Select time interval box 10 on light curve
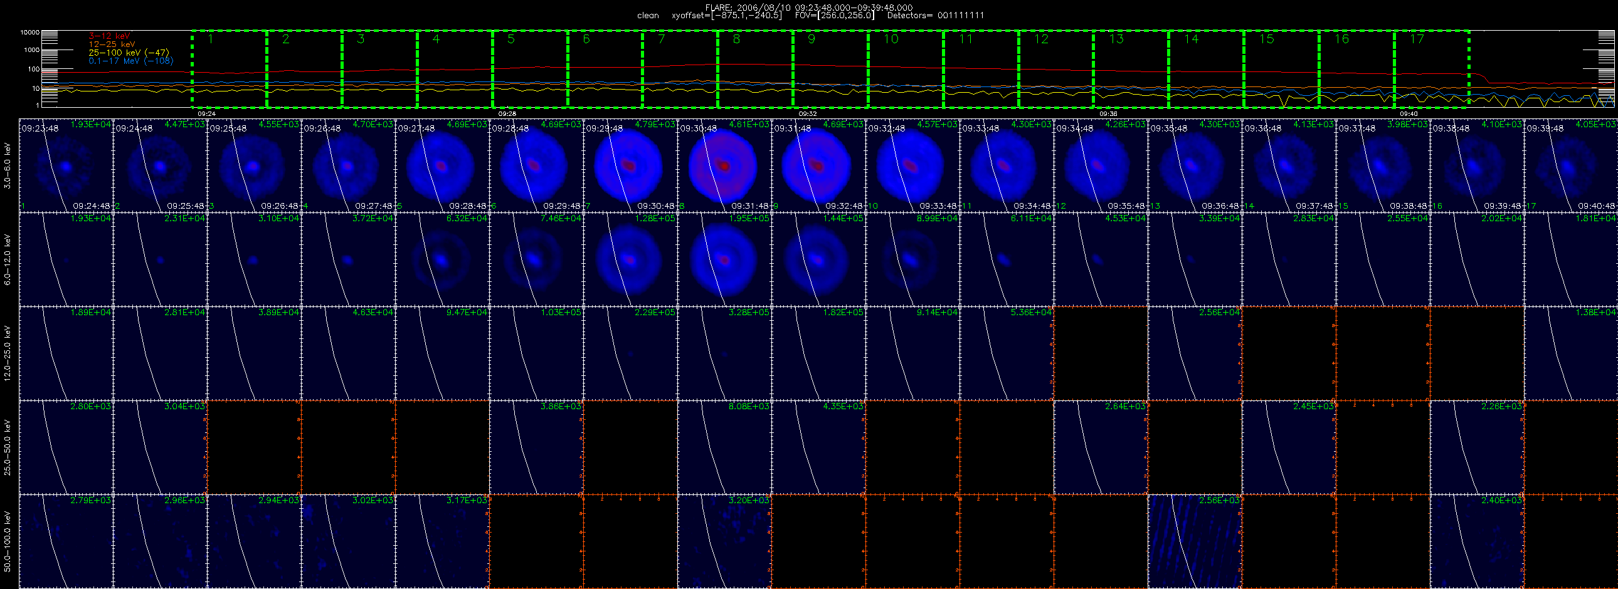This screenshot has width=1618, height=589. pos(906,68)
